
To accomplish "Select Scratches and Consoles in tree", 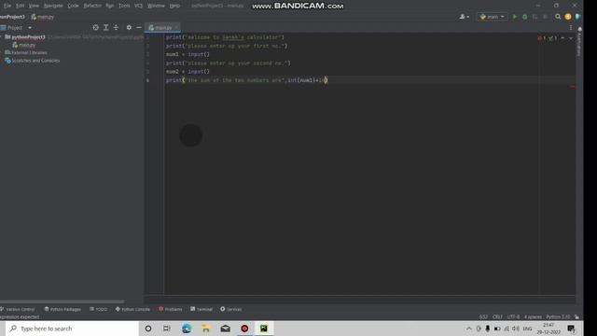I will [33, 61].
